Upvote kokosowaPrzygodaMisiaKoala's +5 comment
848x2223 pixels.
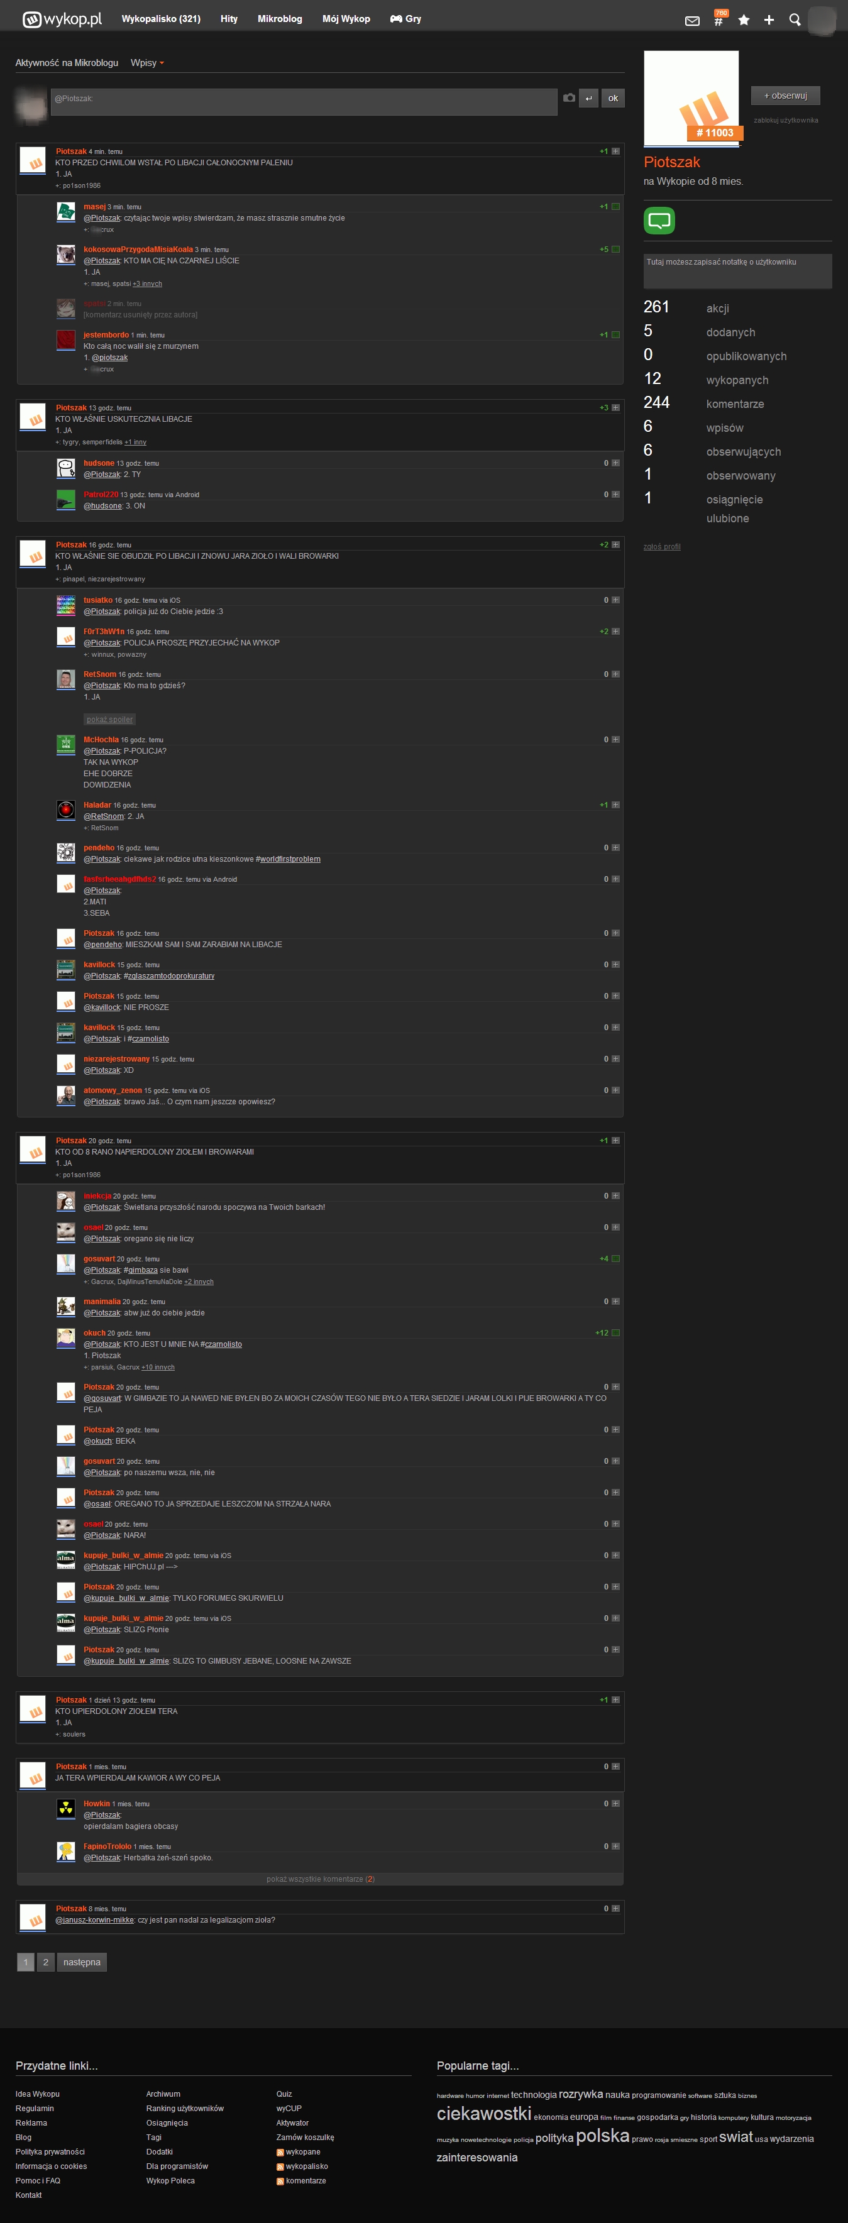pos(615,250)
